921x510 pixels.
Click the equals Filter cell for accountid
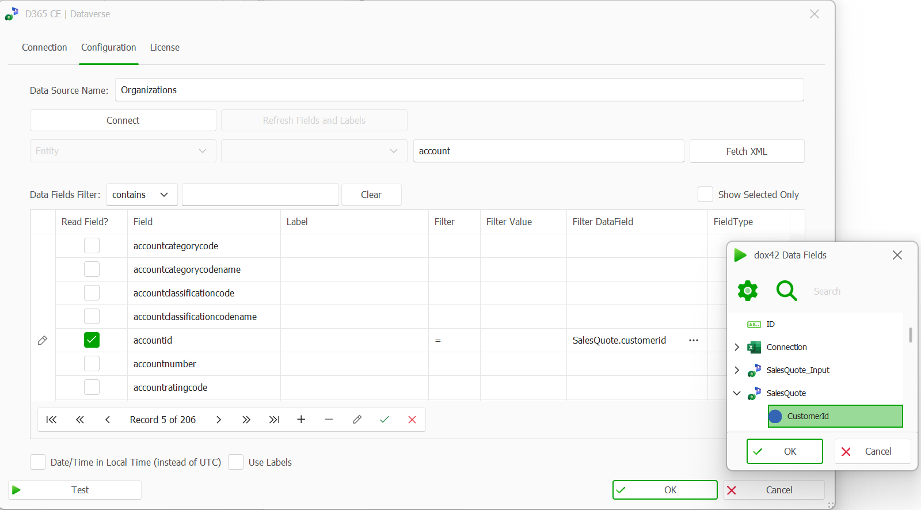pos(454,340)
